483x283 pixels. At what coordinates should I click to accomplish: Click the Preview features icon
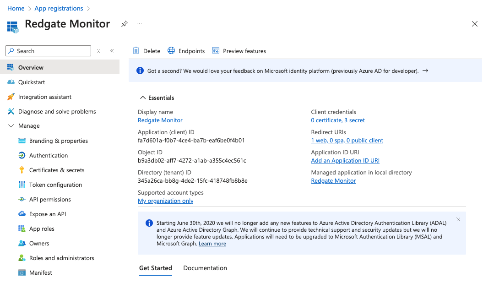(216, 51)
